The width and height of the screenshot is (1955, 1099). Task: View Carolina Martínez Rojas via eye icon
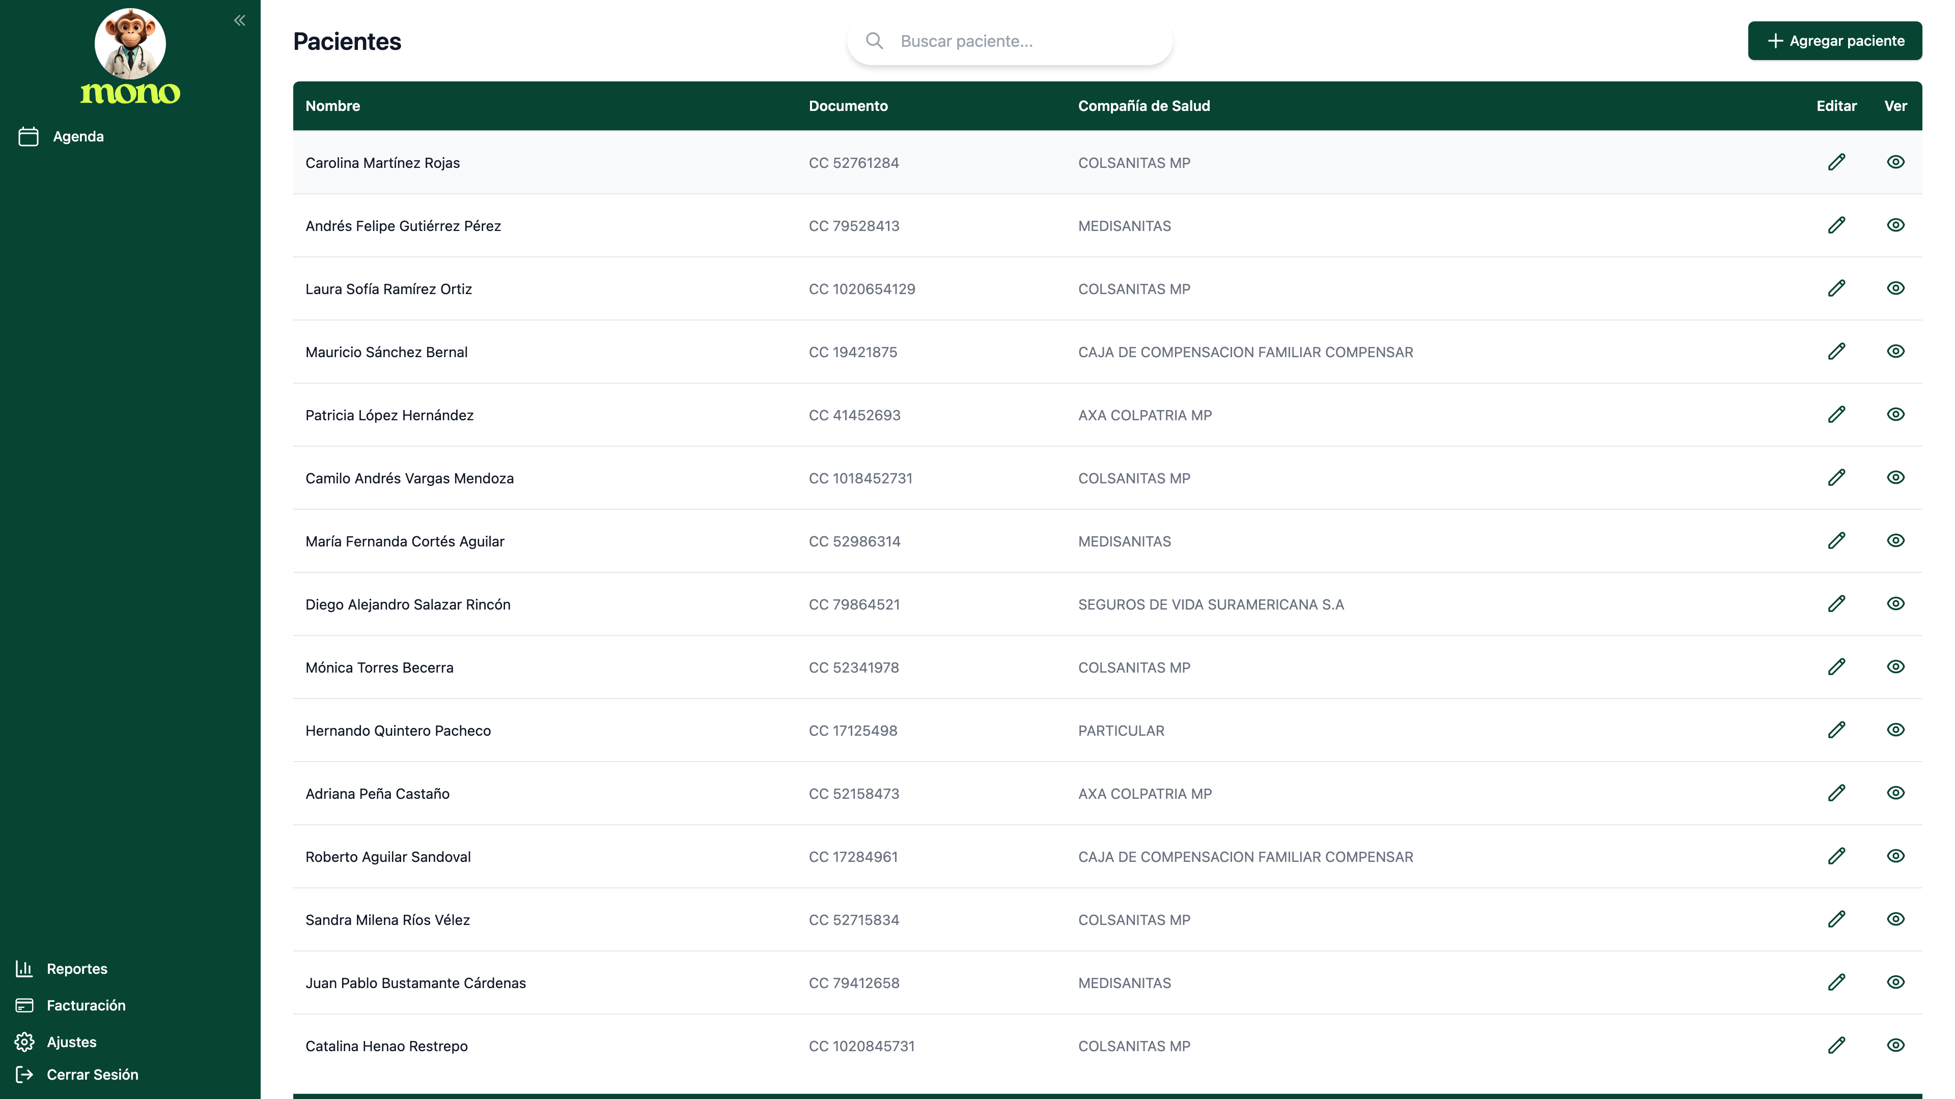coord(1895,162)
